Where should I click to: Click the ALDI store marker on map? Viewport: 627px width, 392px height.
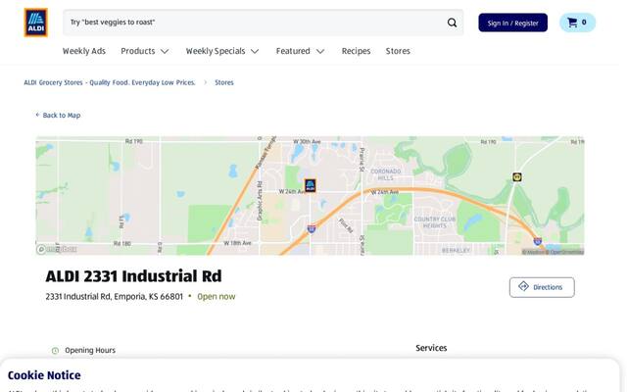[310, 185]
